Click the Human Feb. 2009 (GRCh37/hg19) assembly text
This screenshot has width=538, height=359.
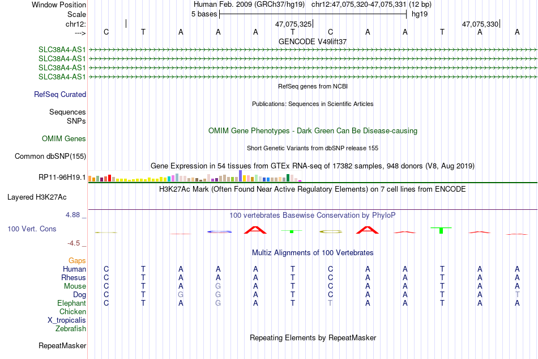coord(249,5)
